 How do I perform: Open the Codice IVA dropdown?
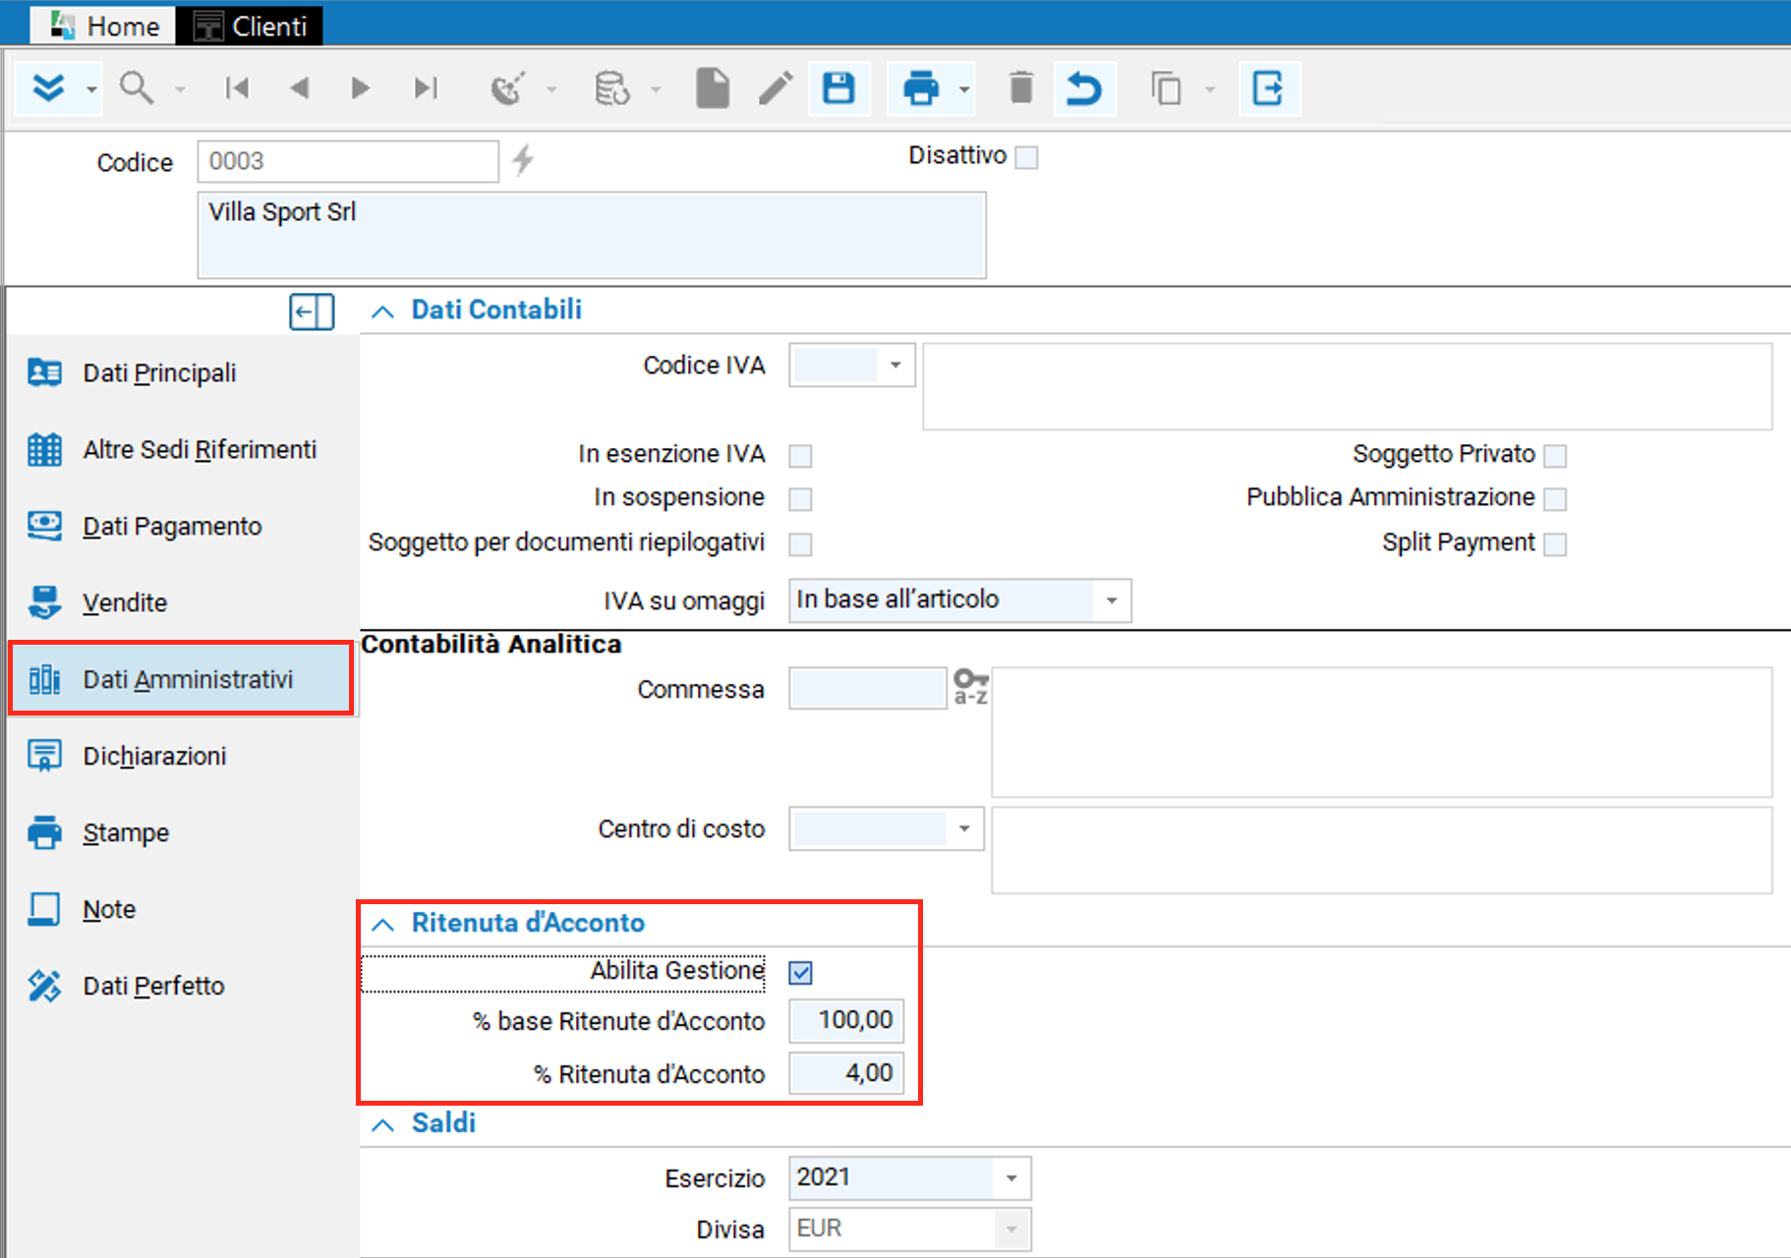point(895,365)
